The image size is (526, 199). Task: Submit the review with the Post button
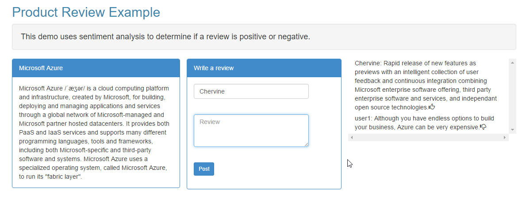click(204, 169)
